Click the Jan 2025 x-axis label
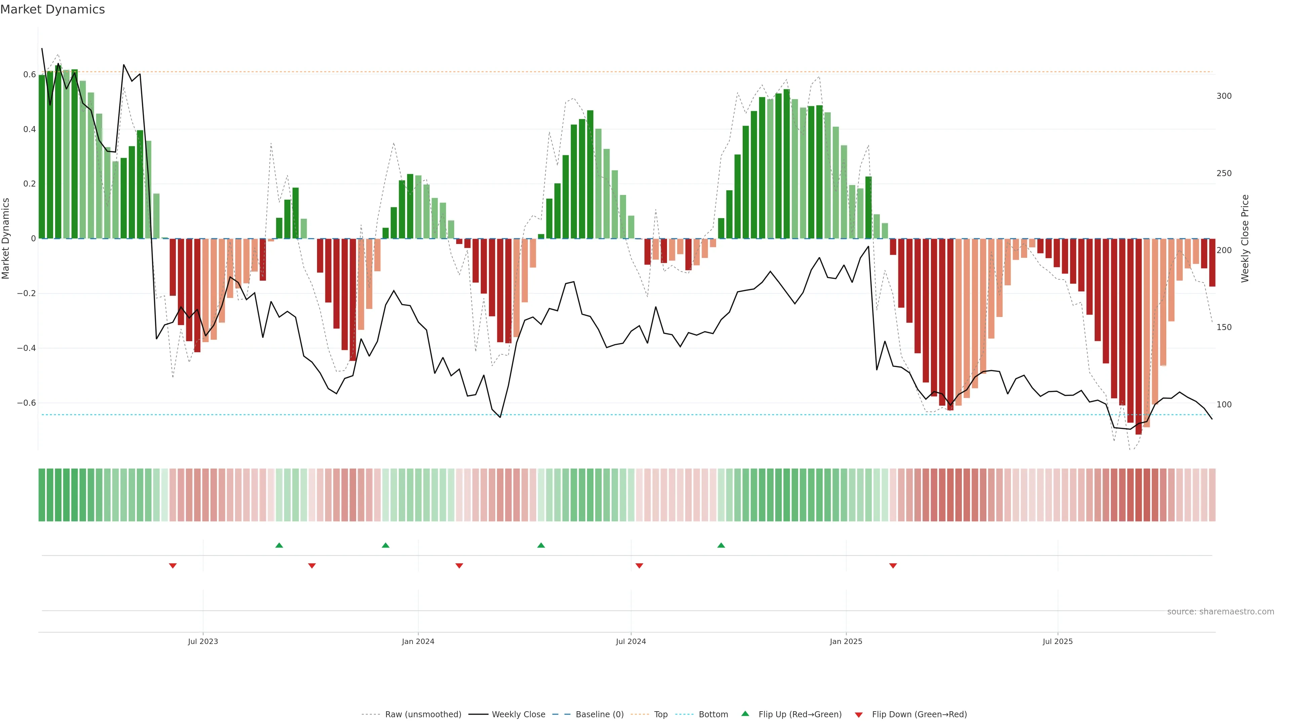 (846, 641)
